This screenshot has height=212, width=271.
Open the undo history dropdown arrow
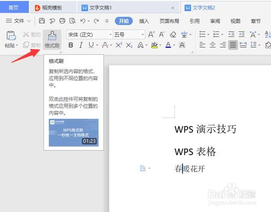tap(88, 21)
